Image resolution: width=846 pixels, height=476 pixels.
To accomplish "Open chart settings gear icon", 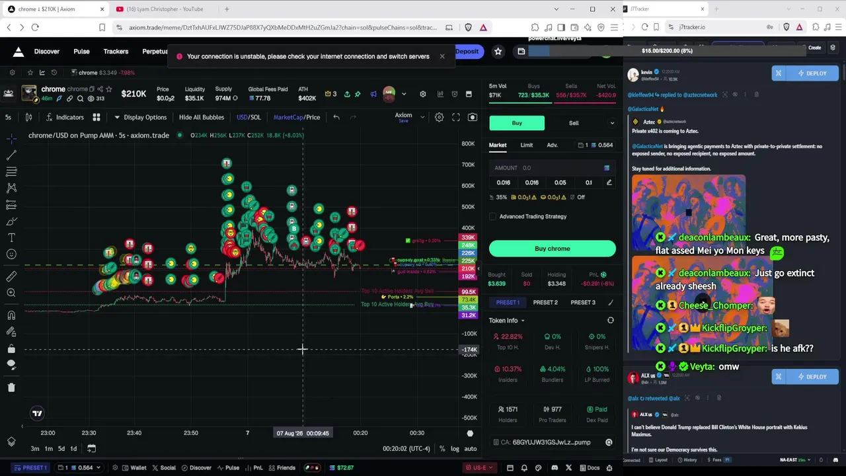I will coord(439,117).
